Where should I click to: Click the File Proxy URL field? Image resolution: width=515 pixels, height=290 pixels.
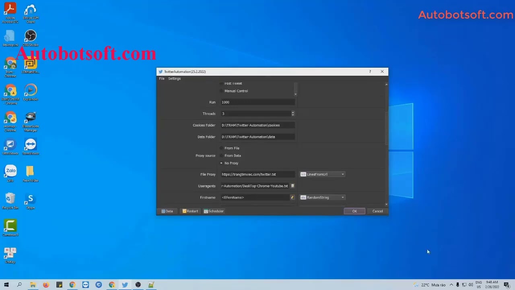257,174
